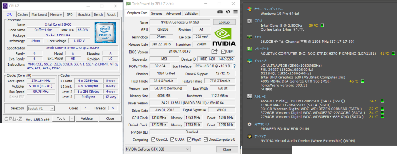Viewport: 397px width, 154px height.
Task: Click the motherboard icon in Speccy
Action: point(249,49)
